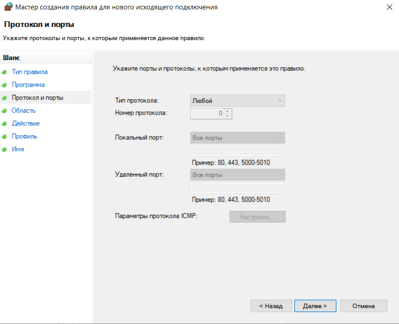Click green bullet beside Имя step
The height and width of the screenshot is (324, 399).
pyautogui.click(x=4, y=149)
